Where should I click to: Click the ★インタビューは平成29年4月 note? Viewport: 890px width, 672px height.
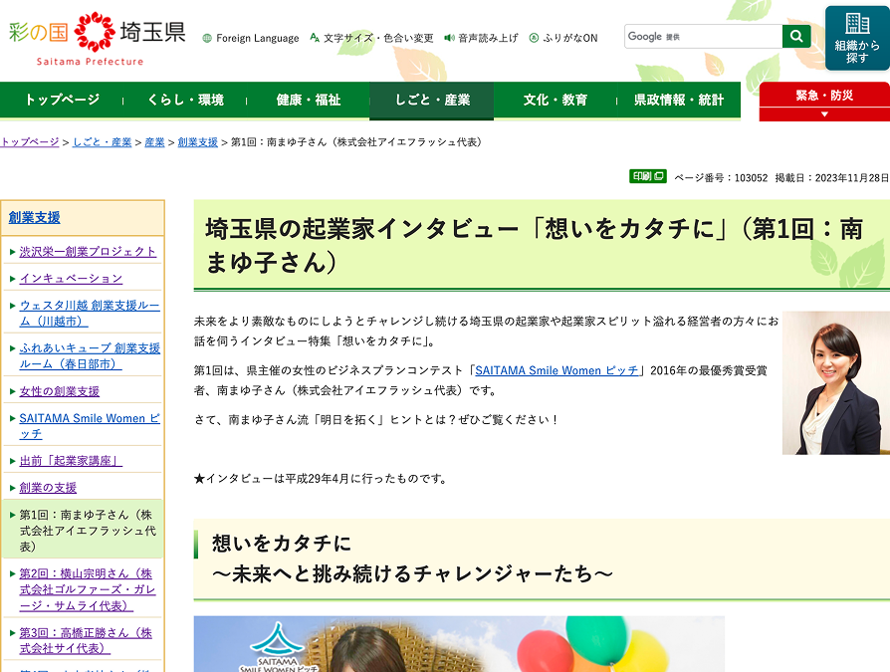(x=321, y=479)
